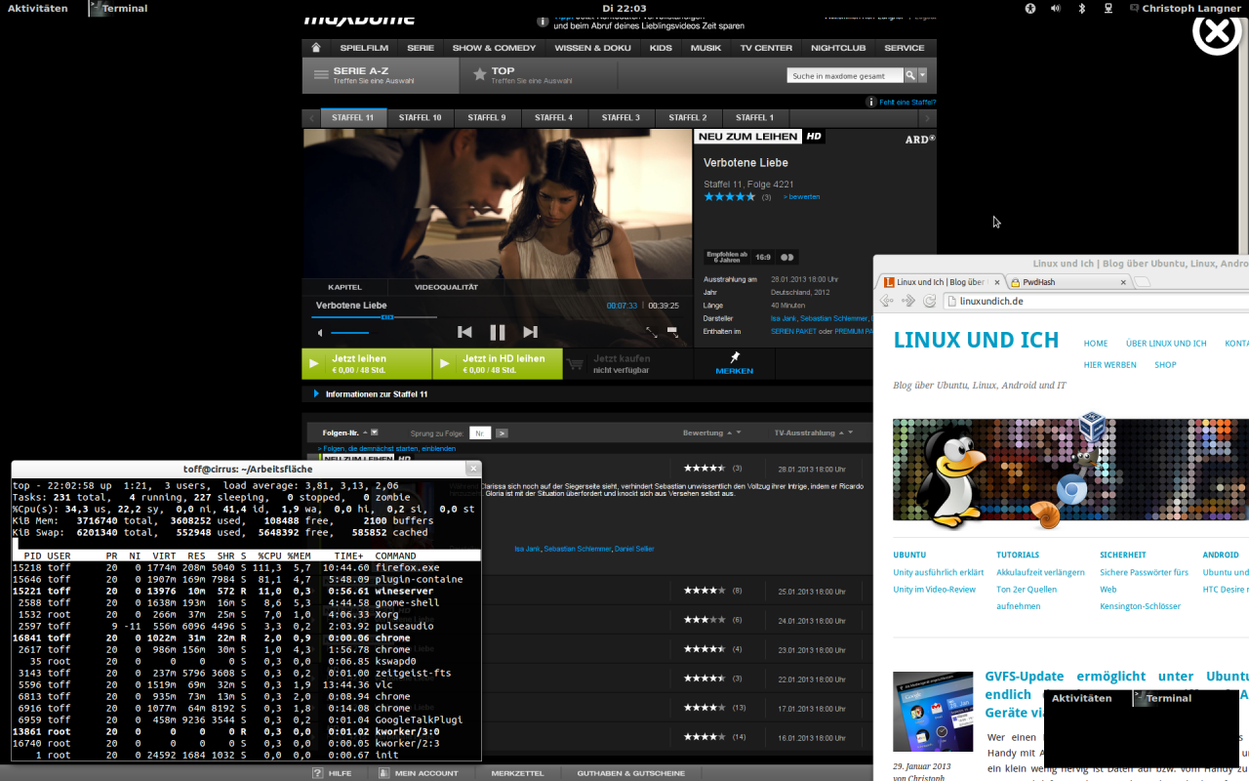Screen dimensions: 1249x781
Task: Click the Sprung zu Folge Nr. field
Action: [x=480, y=432]
